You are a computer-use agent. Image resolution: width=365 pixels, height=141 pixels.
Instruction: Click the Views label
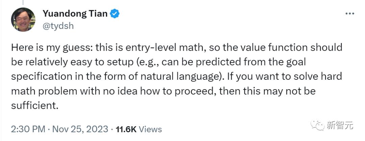click(151, 129)
